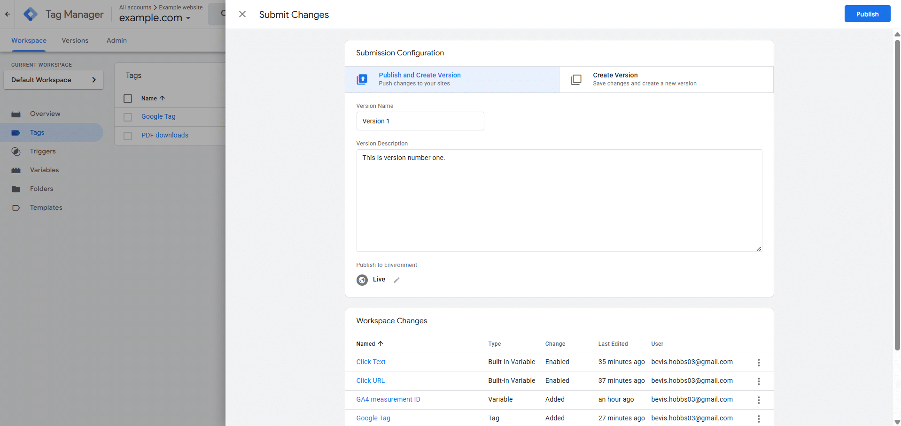Screen dimensions: 901x426
Task: Select the Folders icon in sidebar
Action: [16, 189]
